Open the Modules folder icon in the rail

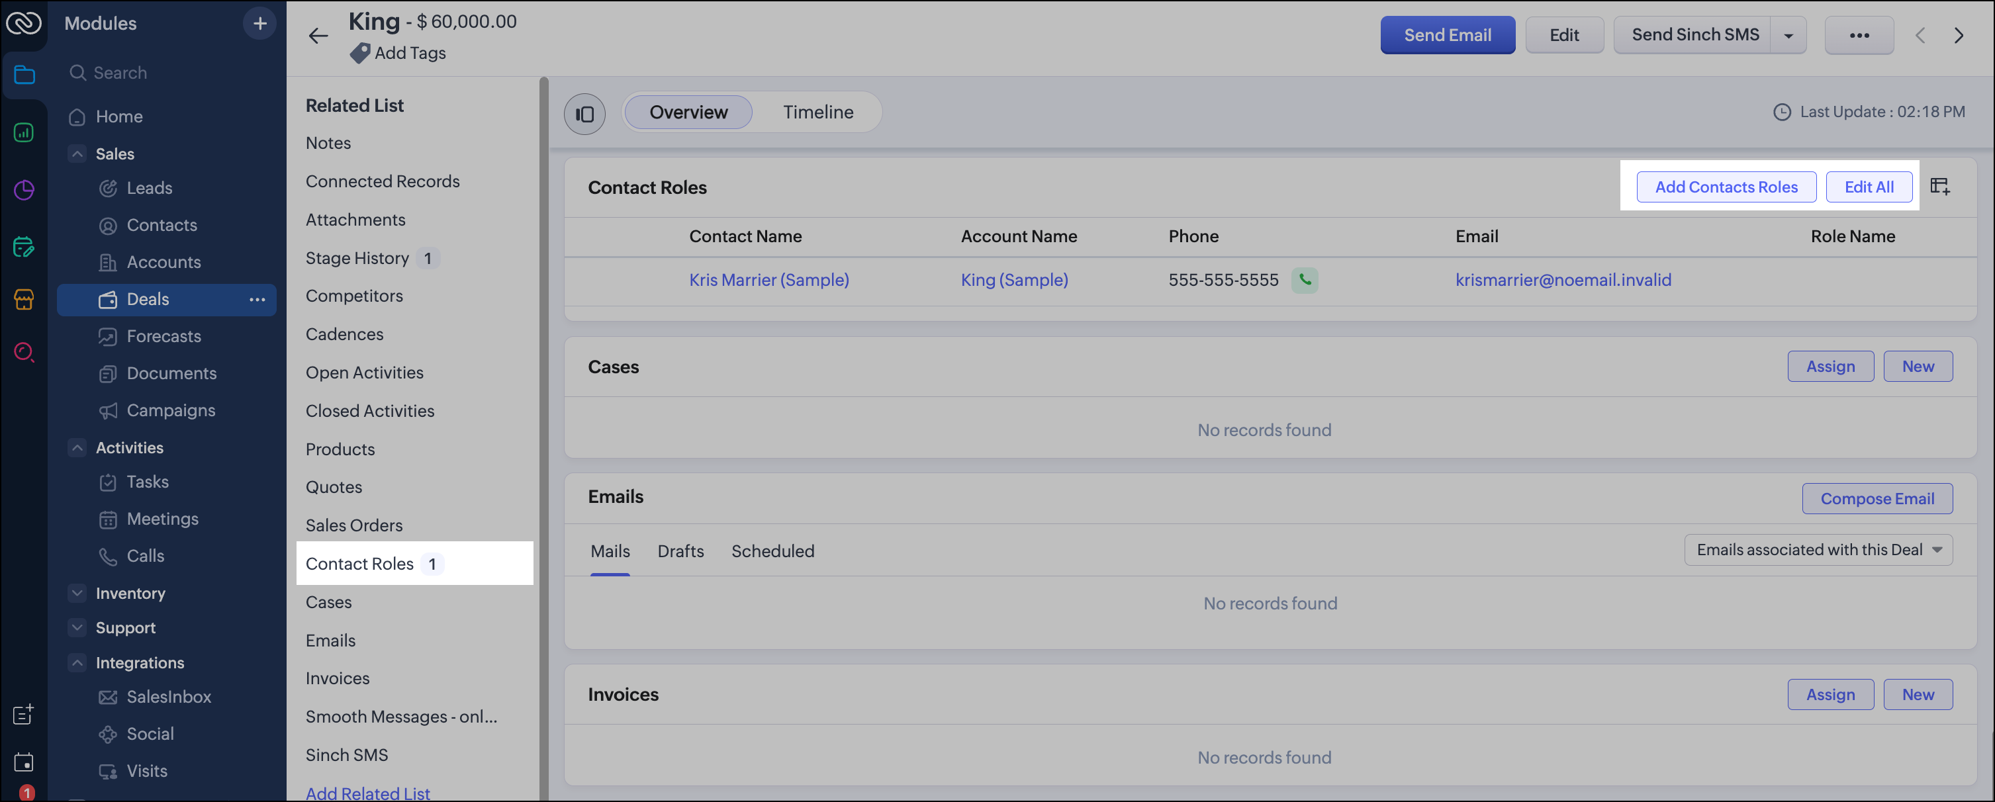[x=24, y=75]
